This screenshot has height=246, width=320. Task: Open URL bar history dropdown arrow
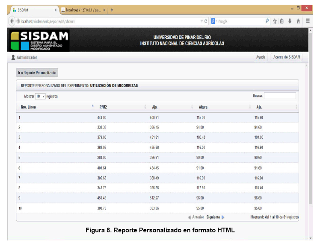201,21
